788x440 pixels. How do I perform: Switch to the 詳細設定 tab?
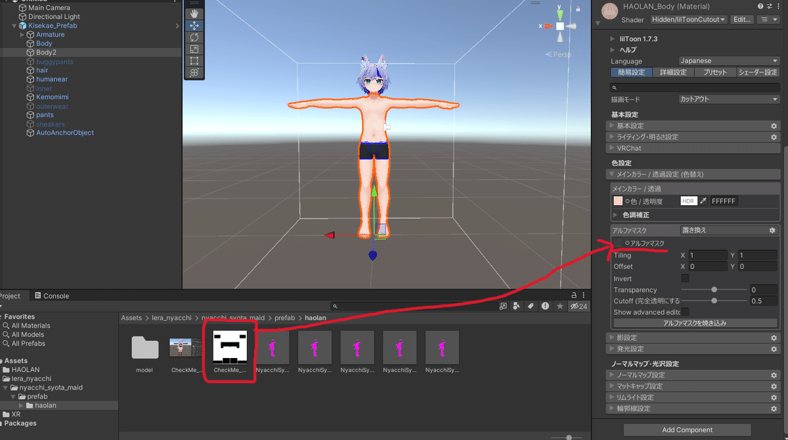point(673,73)
